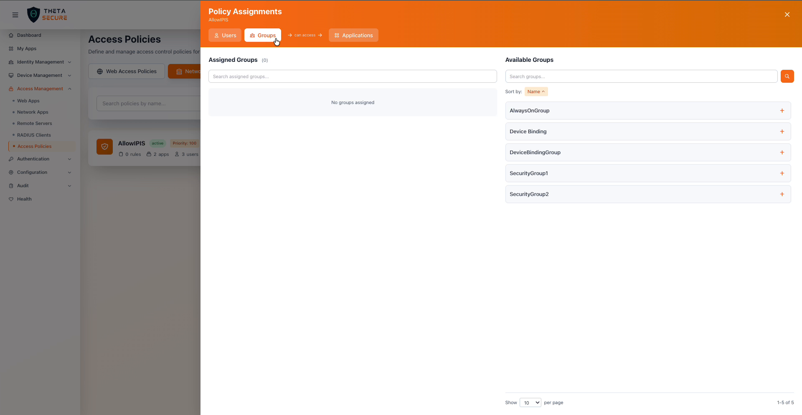802x415 pixels.
Task: Select the Dashboard icon in the sidebar
Action: [x=10, y=35]
